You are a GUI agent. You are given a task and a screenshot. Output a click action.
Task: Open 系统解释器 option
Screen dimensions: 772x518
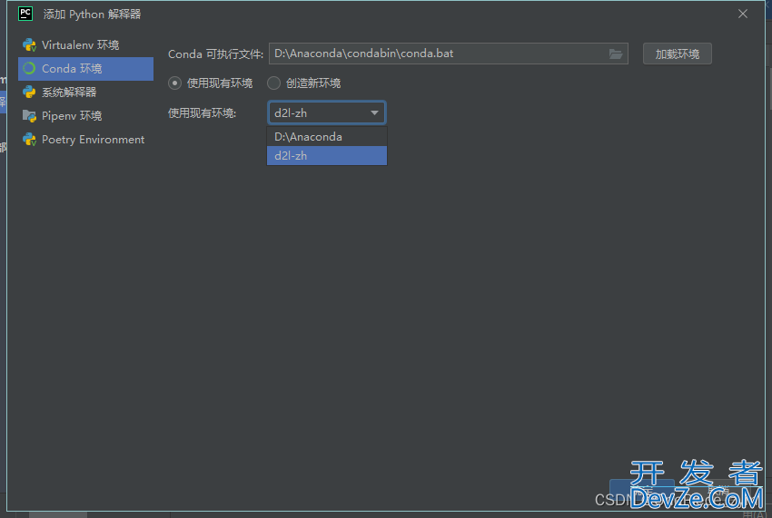85,92
